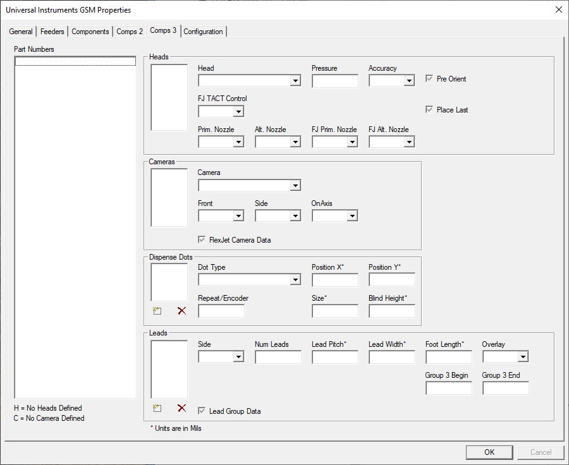Toggle the Lead Group Data checkbox
The height and width of the screenshot is (465, 569).
pyautogui.click(x=201, y=411)
